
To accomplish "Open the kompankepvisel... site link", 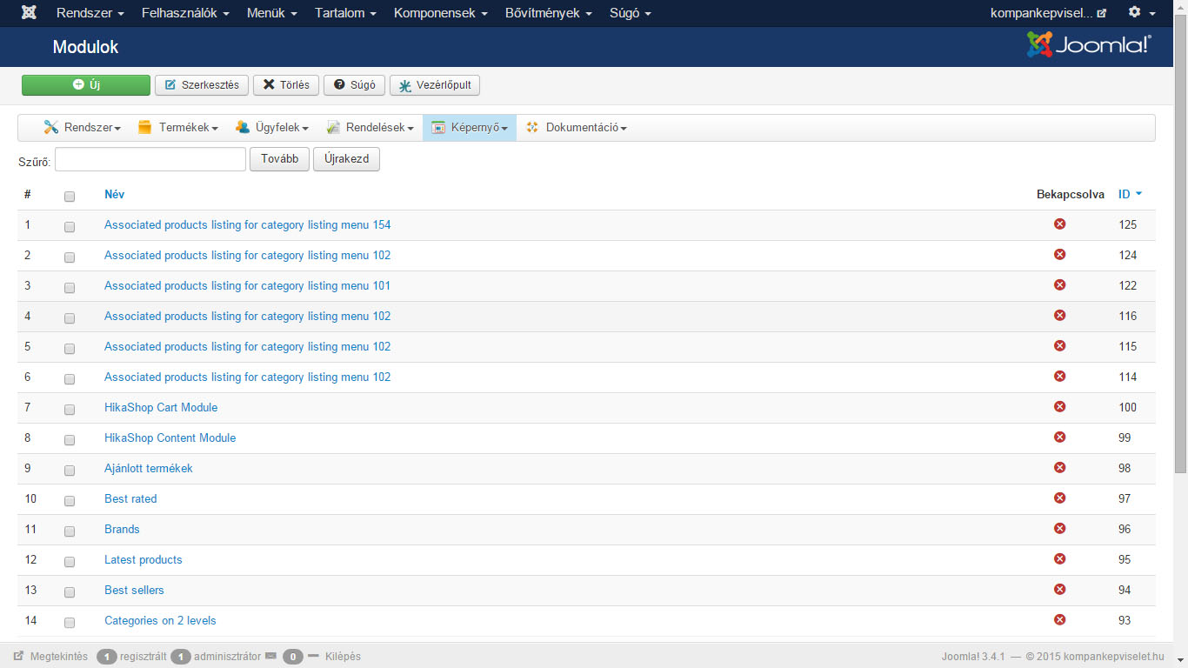I will [1048, 13].
